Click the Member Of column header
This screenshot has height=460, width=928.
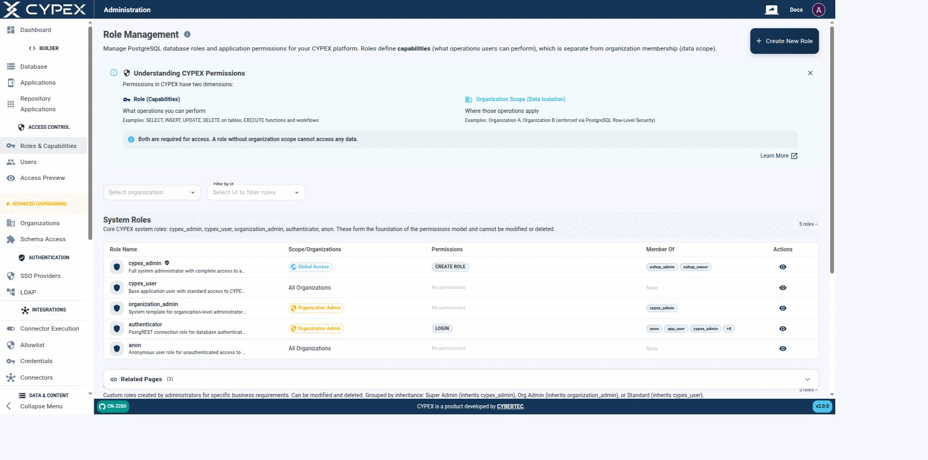(660, 249)
